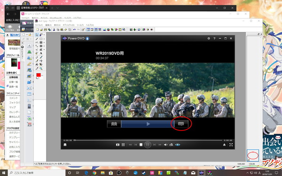Click the new document icon in Web Art Designer
The width and height of the screenshot is (282, 176).
pos(38,30)
